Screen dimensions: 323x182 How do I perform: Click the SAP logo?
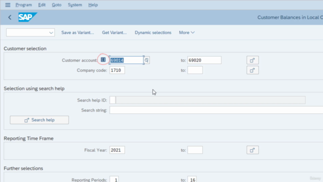(x=28, y=17)
